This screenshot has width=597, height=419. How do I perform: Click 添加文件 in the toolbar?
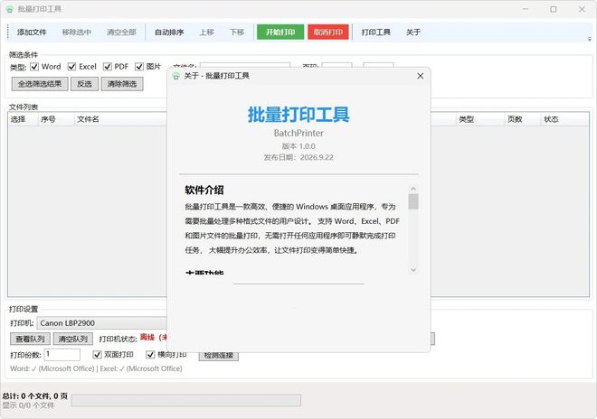click(x=32, y=33)
